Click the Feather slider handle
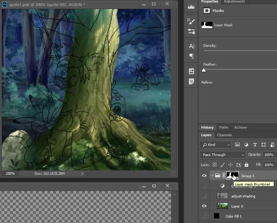 coord(204,70)
